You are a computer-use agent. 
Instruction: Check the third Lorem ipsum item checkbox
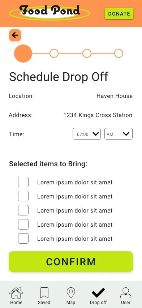click(x=23, y=210)
